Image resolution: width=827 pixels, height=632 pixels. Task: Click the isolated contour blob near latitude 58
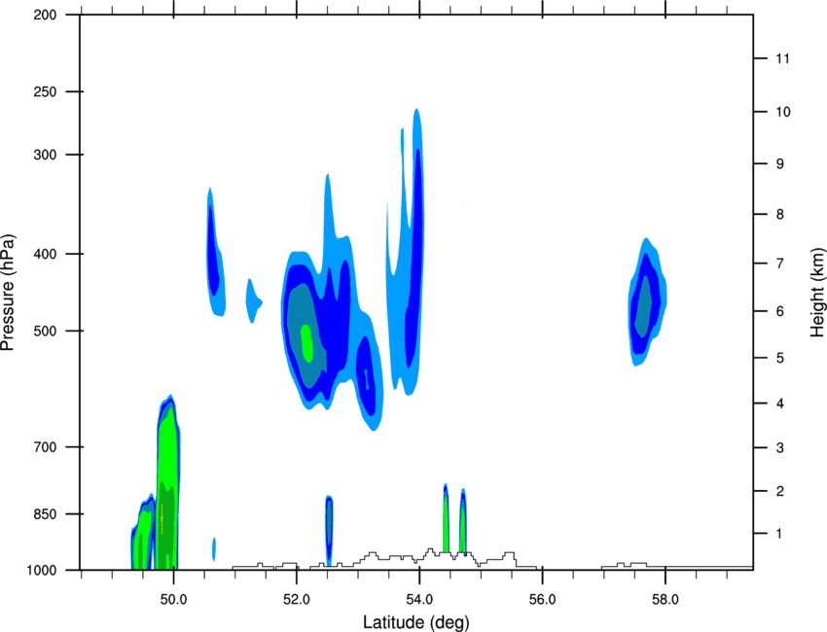coord(648,302)
